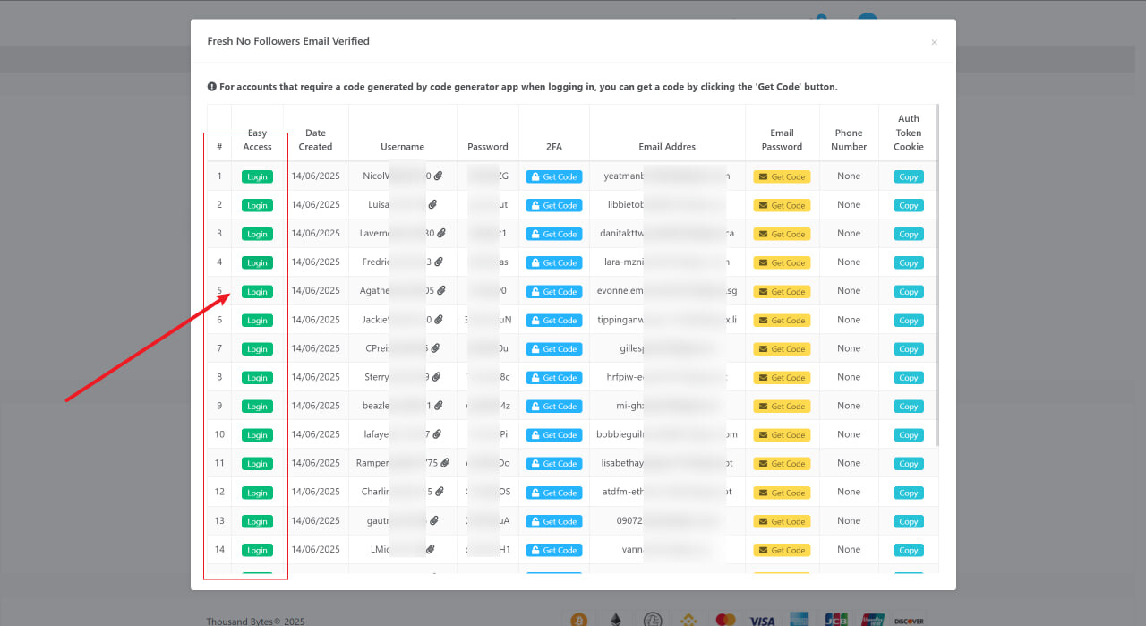1146x626 pixels.
Task: Copy auth token cookie for row 11
Action: click(909, 463)
